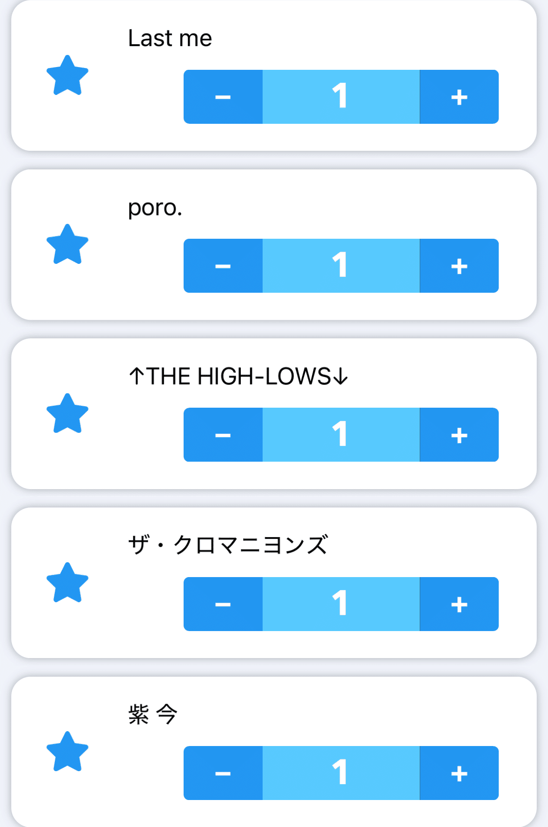Open the ↑THE HIGH-LOWS↓ entry title
The height and width of the screenshot is (827, 548).
(238, 376)
